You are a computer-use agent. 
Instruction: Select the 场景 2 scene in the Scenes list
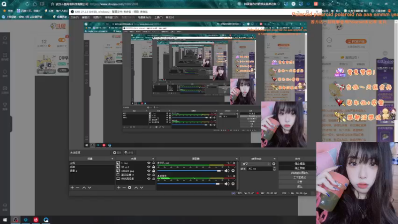(x=92, y=171)
